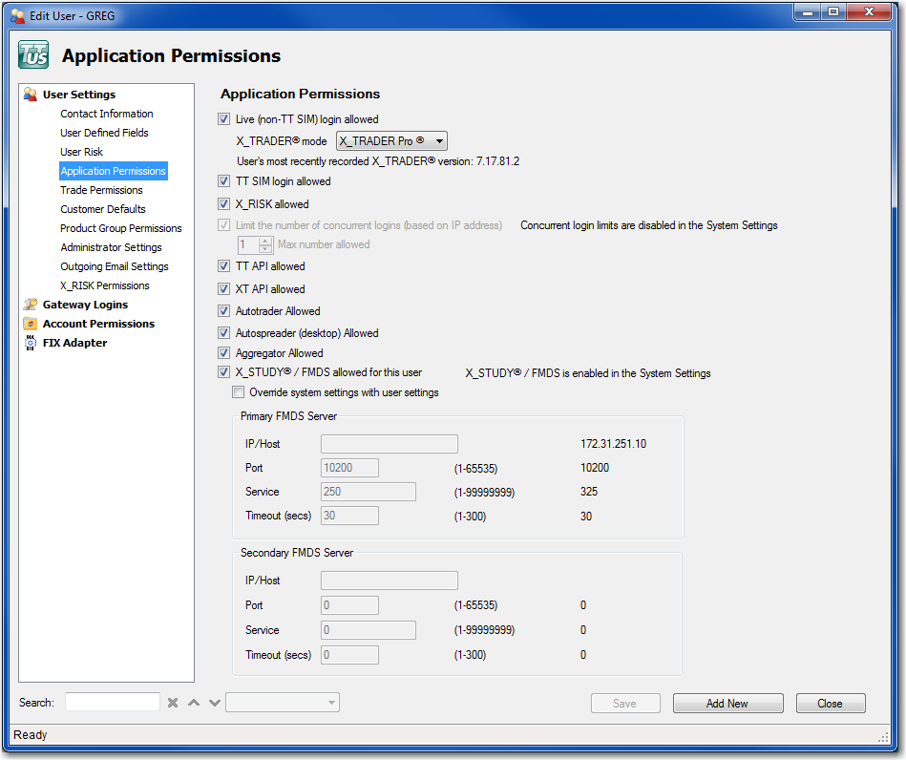The width and height of the screenshot is (906, 760).
Task: Click Primary FMDS Service field
Action: point(369,492)
